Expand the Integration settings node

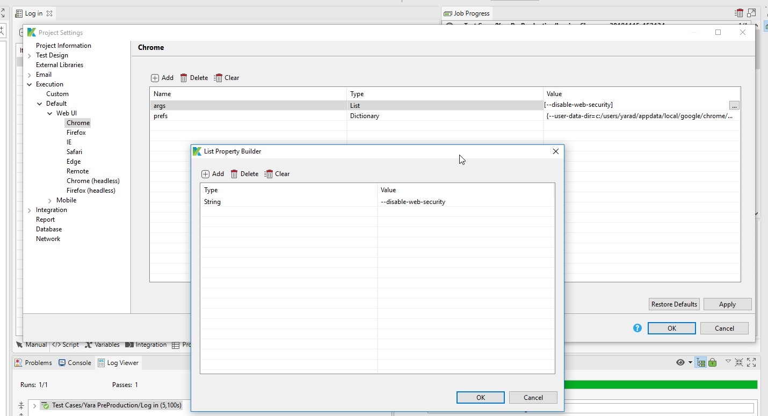point(30,210)
